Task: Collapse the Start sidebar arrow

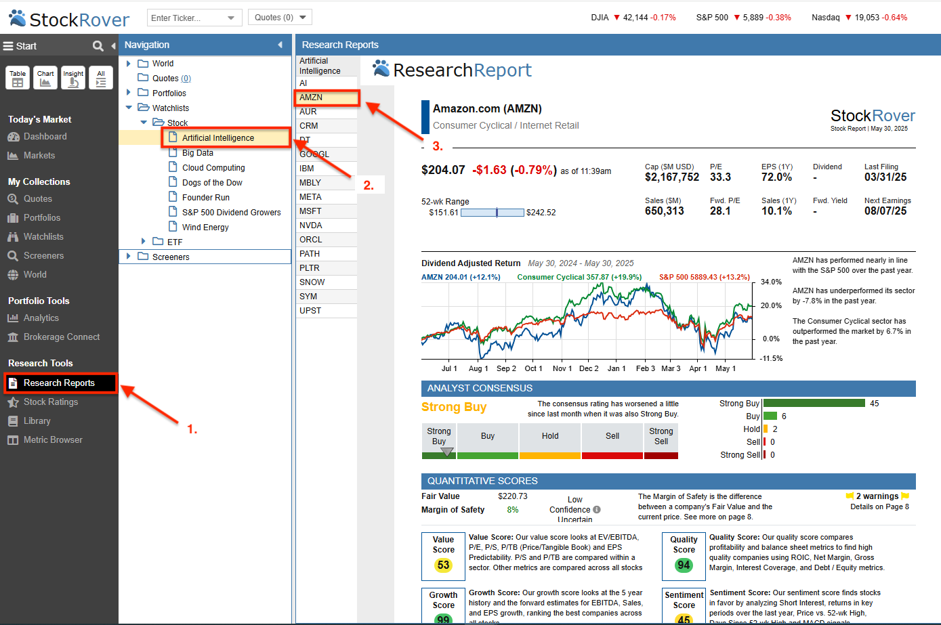Action: coord(113,46)
